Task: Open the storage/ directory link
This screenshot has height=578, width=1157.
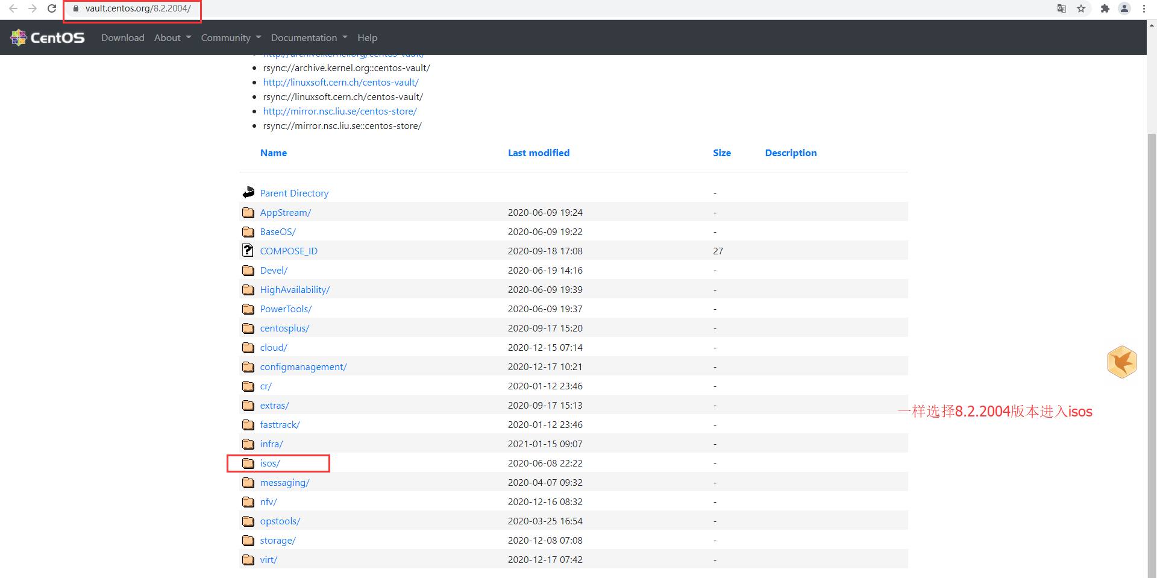Action: 278,540
